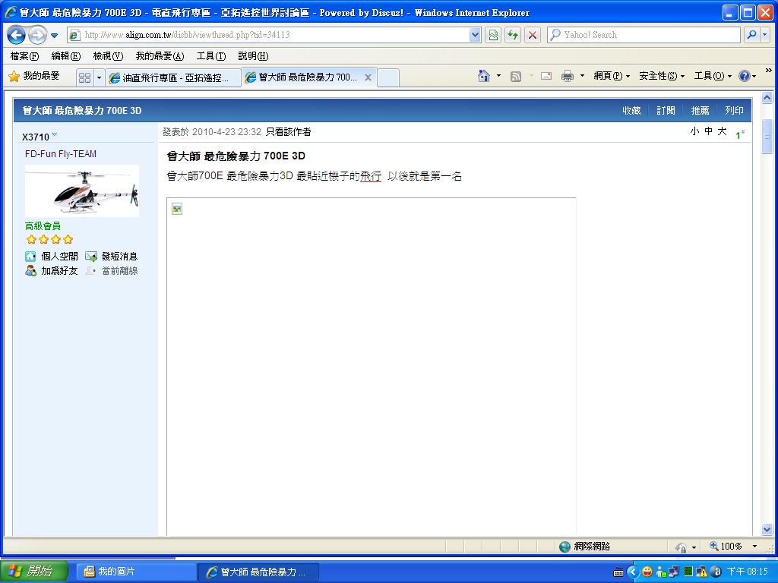Click the search magnifier button
This screenshot has width=778, height=583.
(x=751, y=35)
